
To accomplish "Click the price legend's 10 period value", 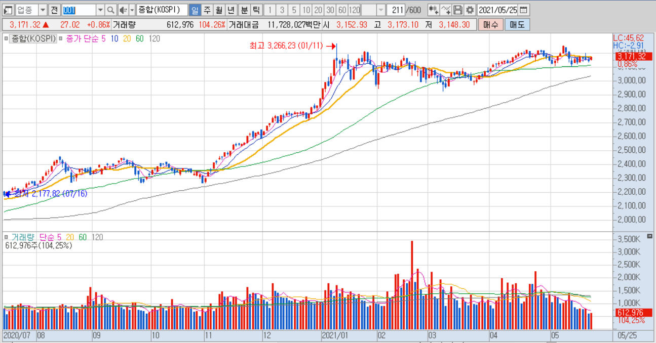I will 114,38.
